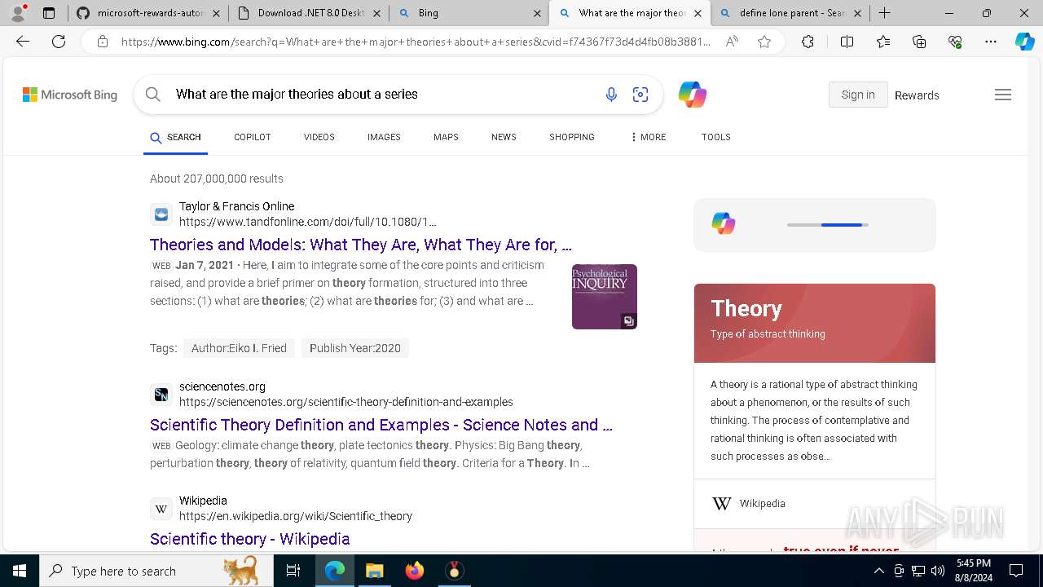The height and width of the screenshot is (587, 1043).
Task: Select the SHOPPING search tab
Action: tap(572, 137)
